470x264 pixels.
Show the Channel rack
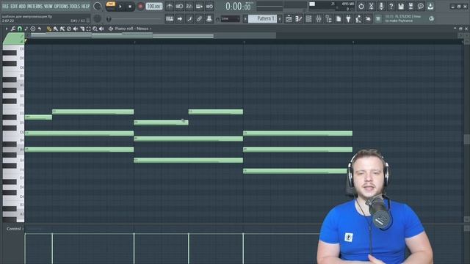coord(308,19)
